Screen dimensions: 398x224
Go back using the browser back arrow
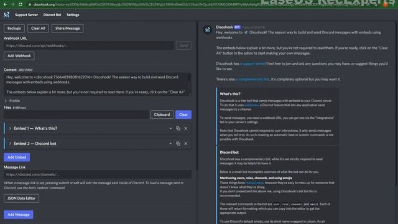pyautogui.click(x=5, y=4)
